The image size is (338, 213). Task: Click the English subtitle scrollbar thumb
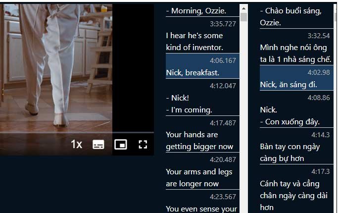(x=243, y=17)
